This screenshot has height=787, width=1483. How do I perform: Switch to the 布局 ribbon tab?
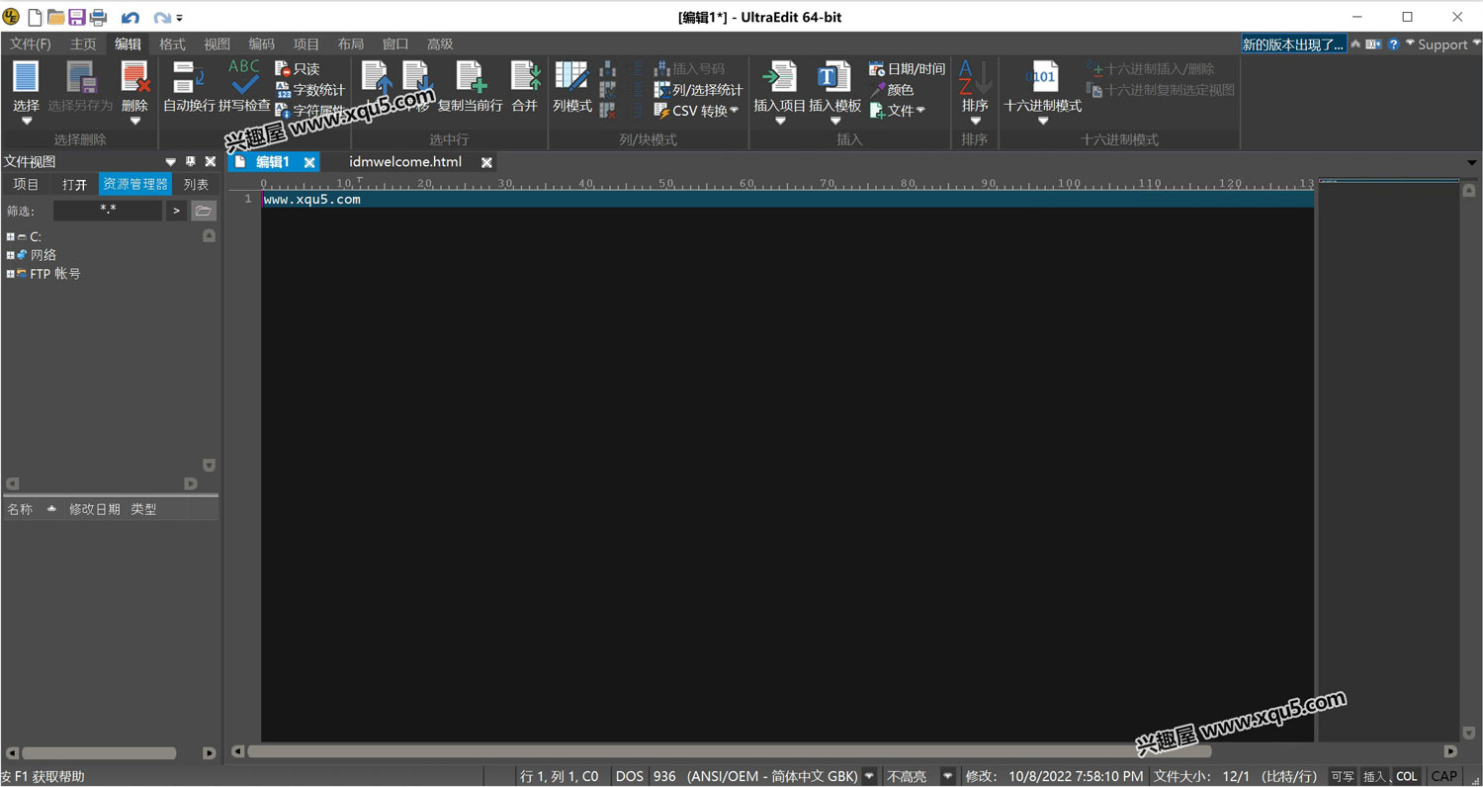coord(350,44)
